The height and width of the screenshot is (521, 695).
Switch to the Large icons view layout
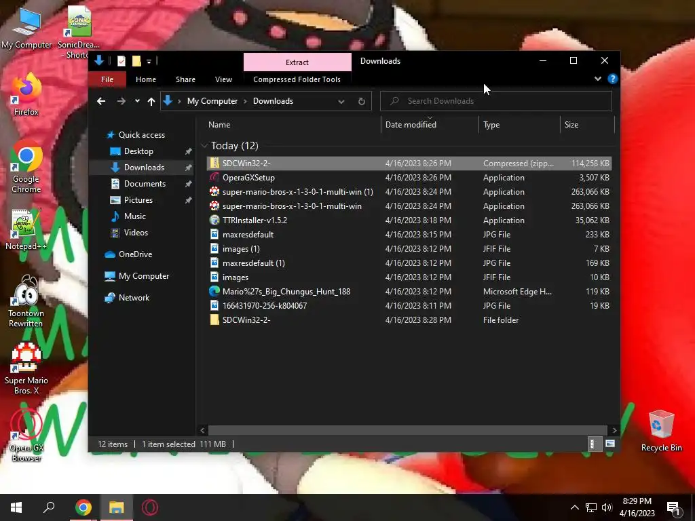(610, 444)
